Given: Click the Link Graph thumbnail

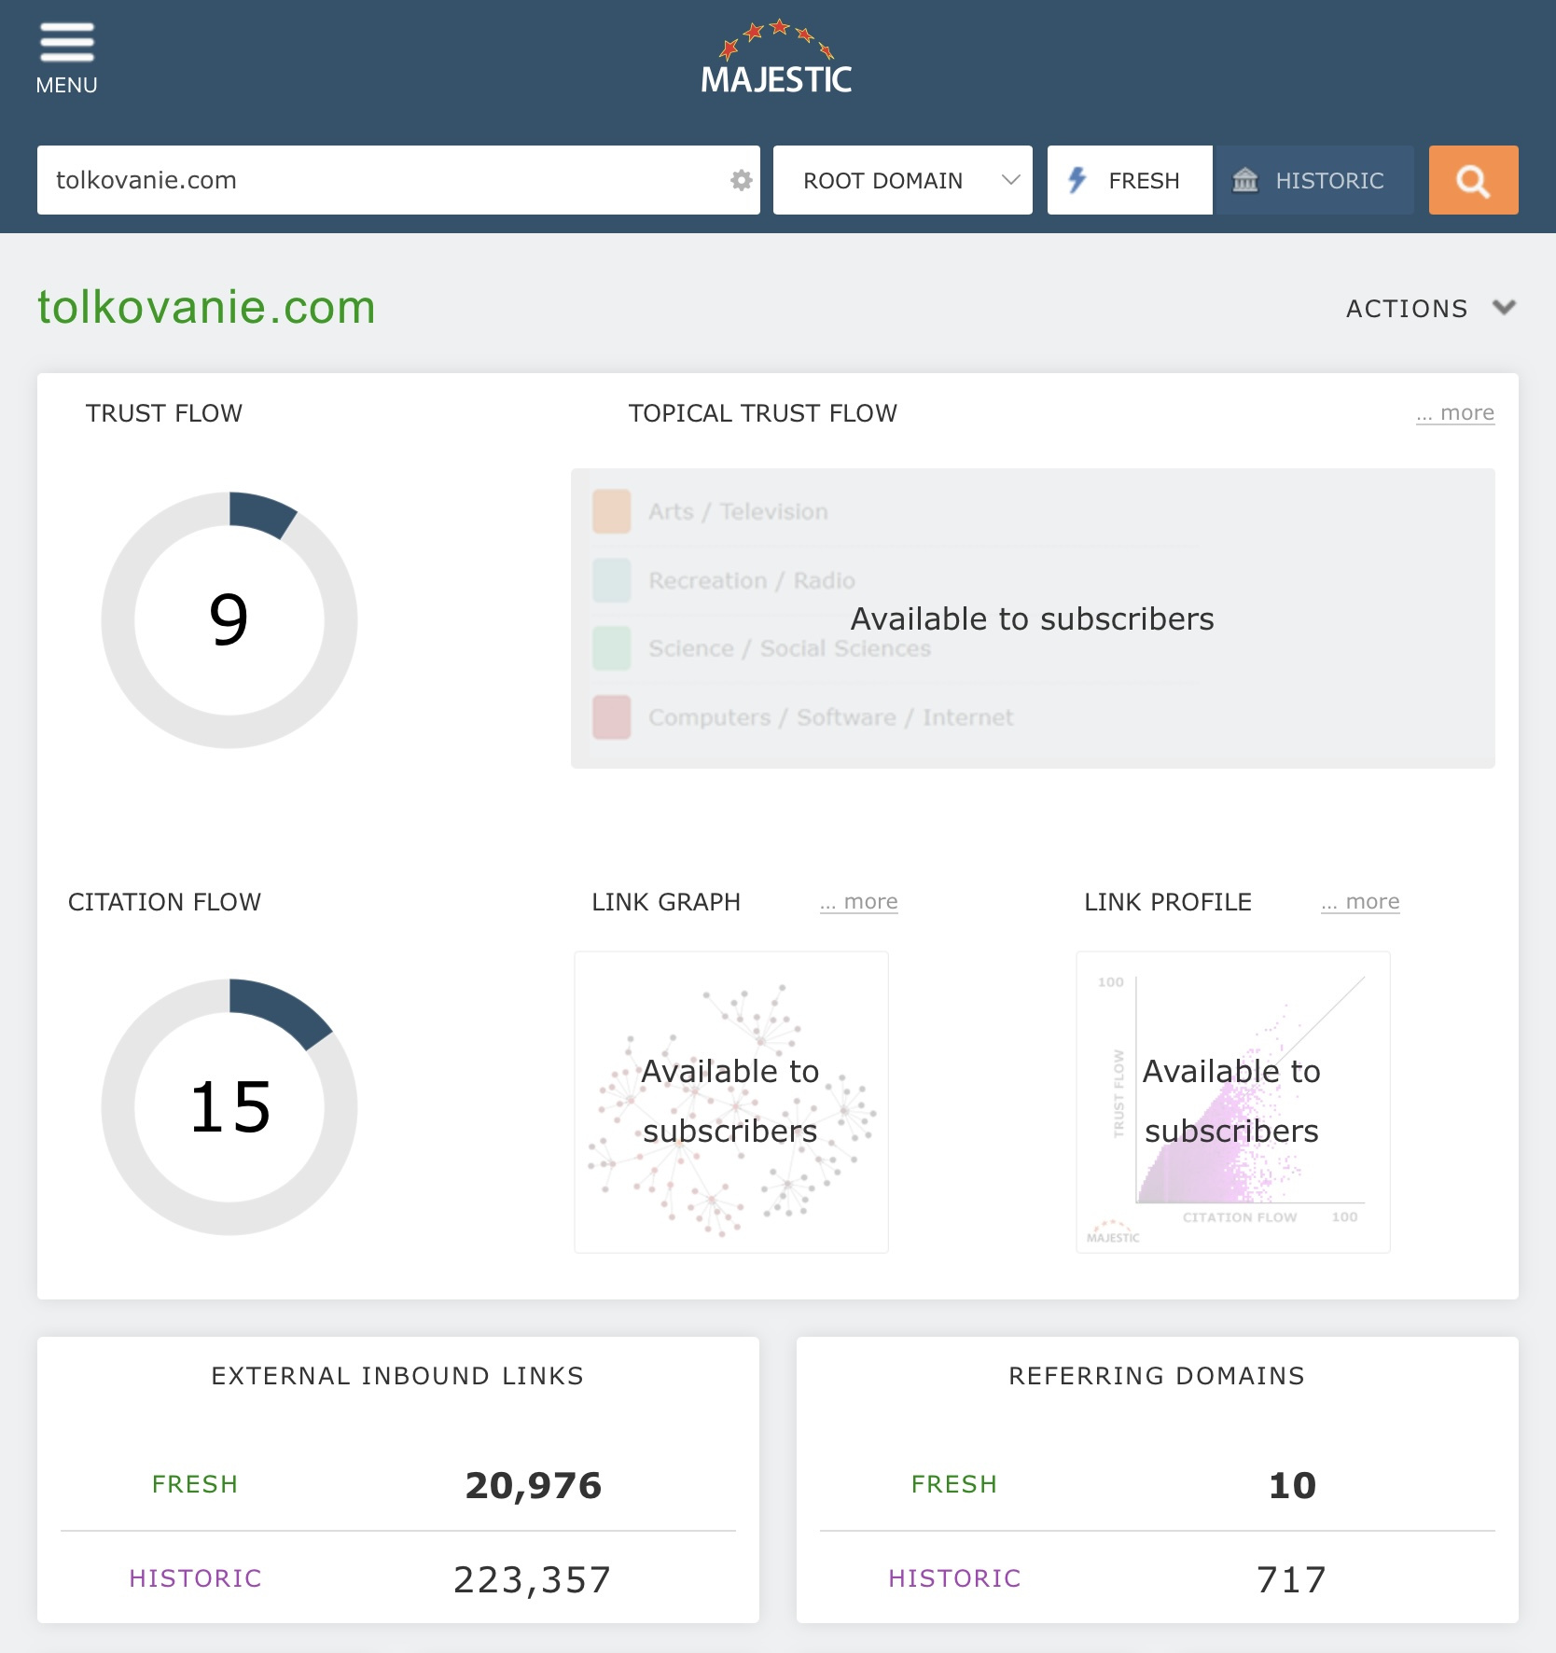Looking at the screenshot, I should 731,1102.
